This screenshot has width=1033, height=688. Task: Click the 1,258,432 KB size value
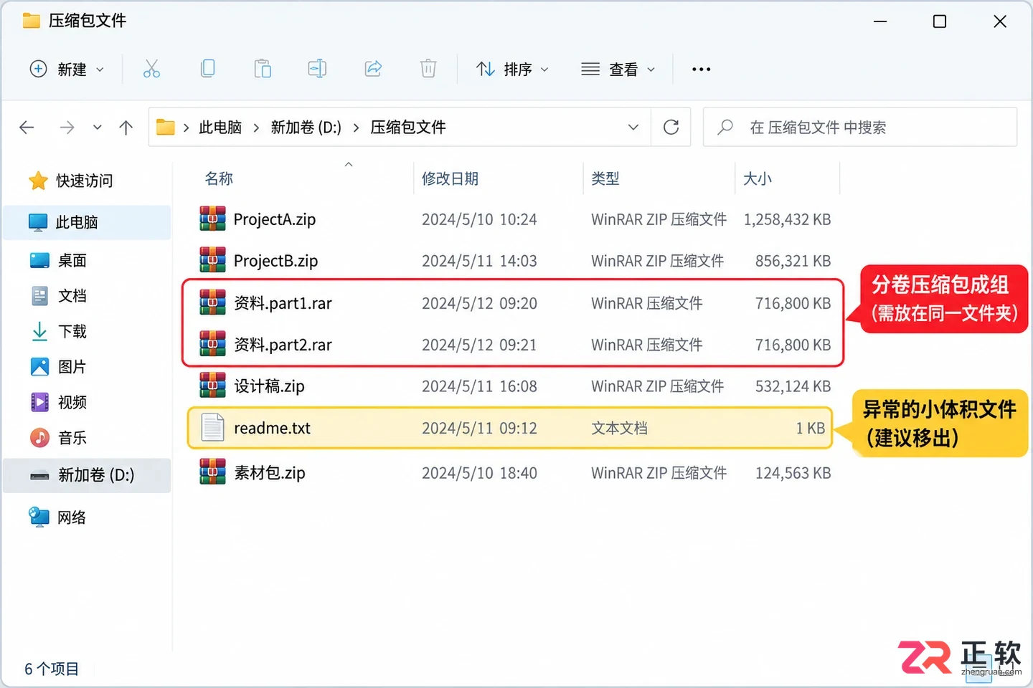787,219
